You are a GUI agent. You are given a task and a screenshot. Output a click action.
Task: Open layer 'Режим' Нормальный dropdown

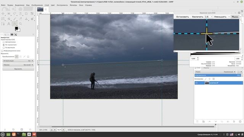coord(215,72)
